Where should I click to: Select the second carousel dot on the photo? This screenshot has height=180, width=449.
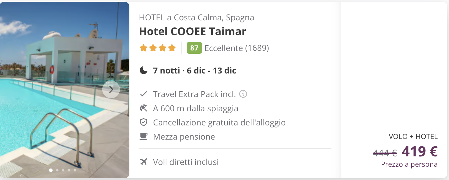(57, 170)
